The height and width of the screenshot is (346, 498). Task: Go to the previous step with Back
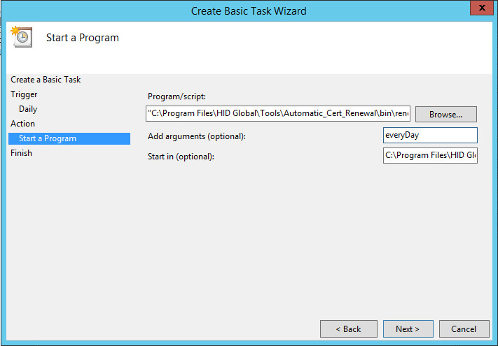tap(347, 329)
